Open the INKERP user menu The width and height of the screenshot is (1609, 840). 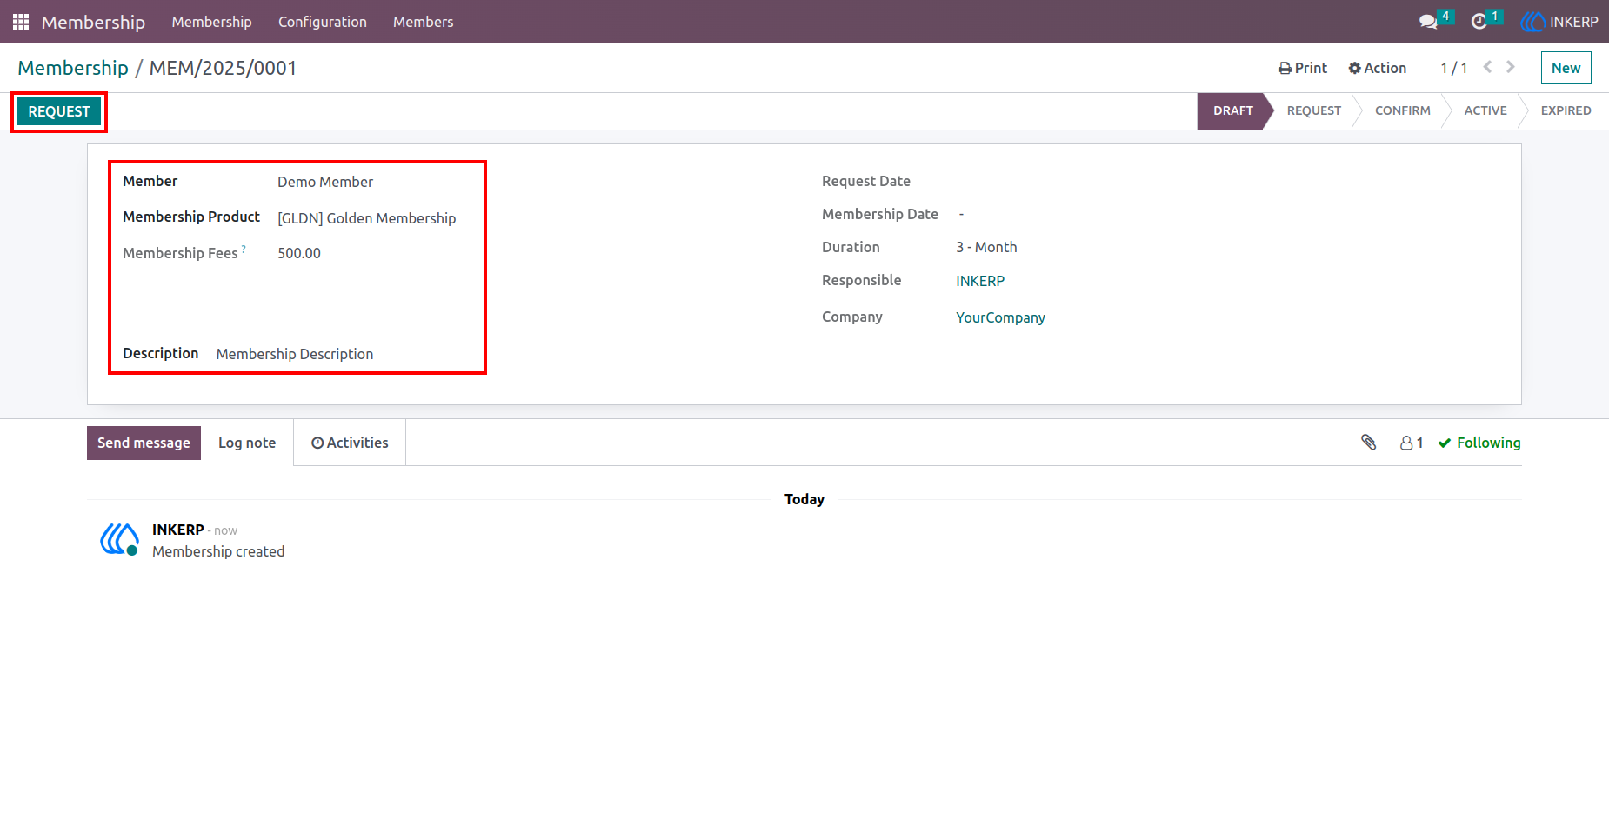pos(1559,22)
